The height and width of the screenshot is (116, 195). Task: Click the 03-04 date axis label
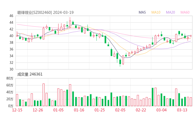pos(162,110)
